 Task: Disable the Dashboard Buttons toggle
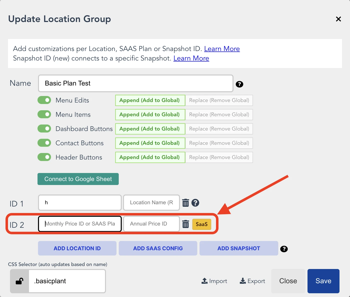click(44, 129)
